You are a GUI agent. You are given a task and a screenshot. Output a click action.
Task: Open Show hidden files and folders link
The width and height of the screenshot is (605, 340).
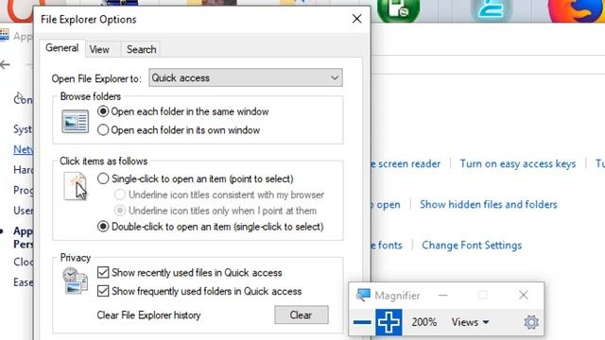pyautogui.click(x=488, y=205)
